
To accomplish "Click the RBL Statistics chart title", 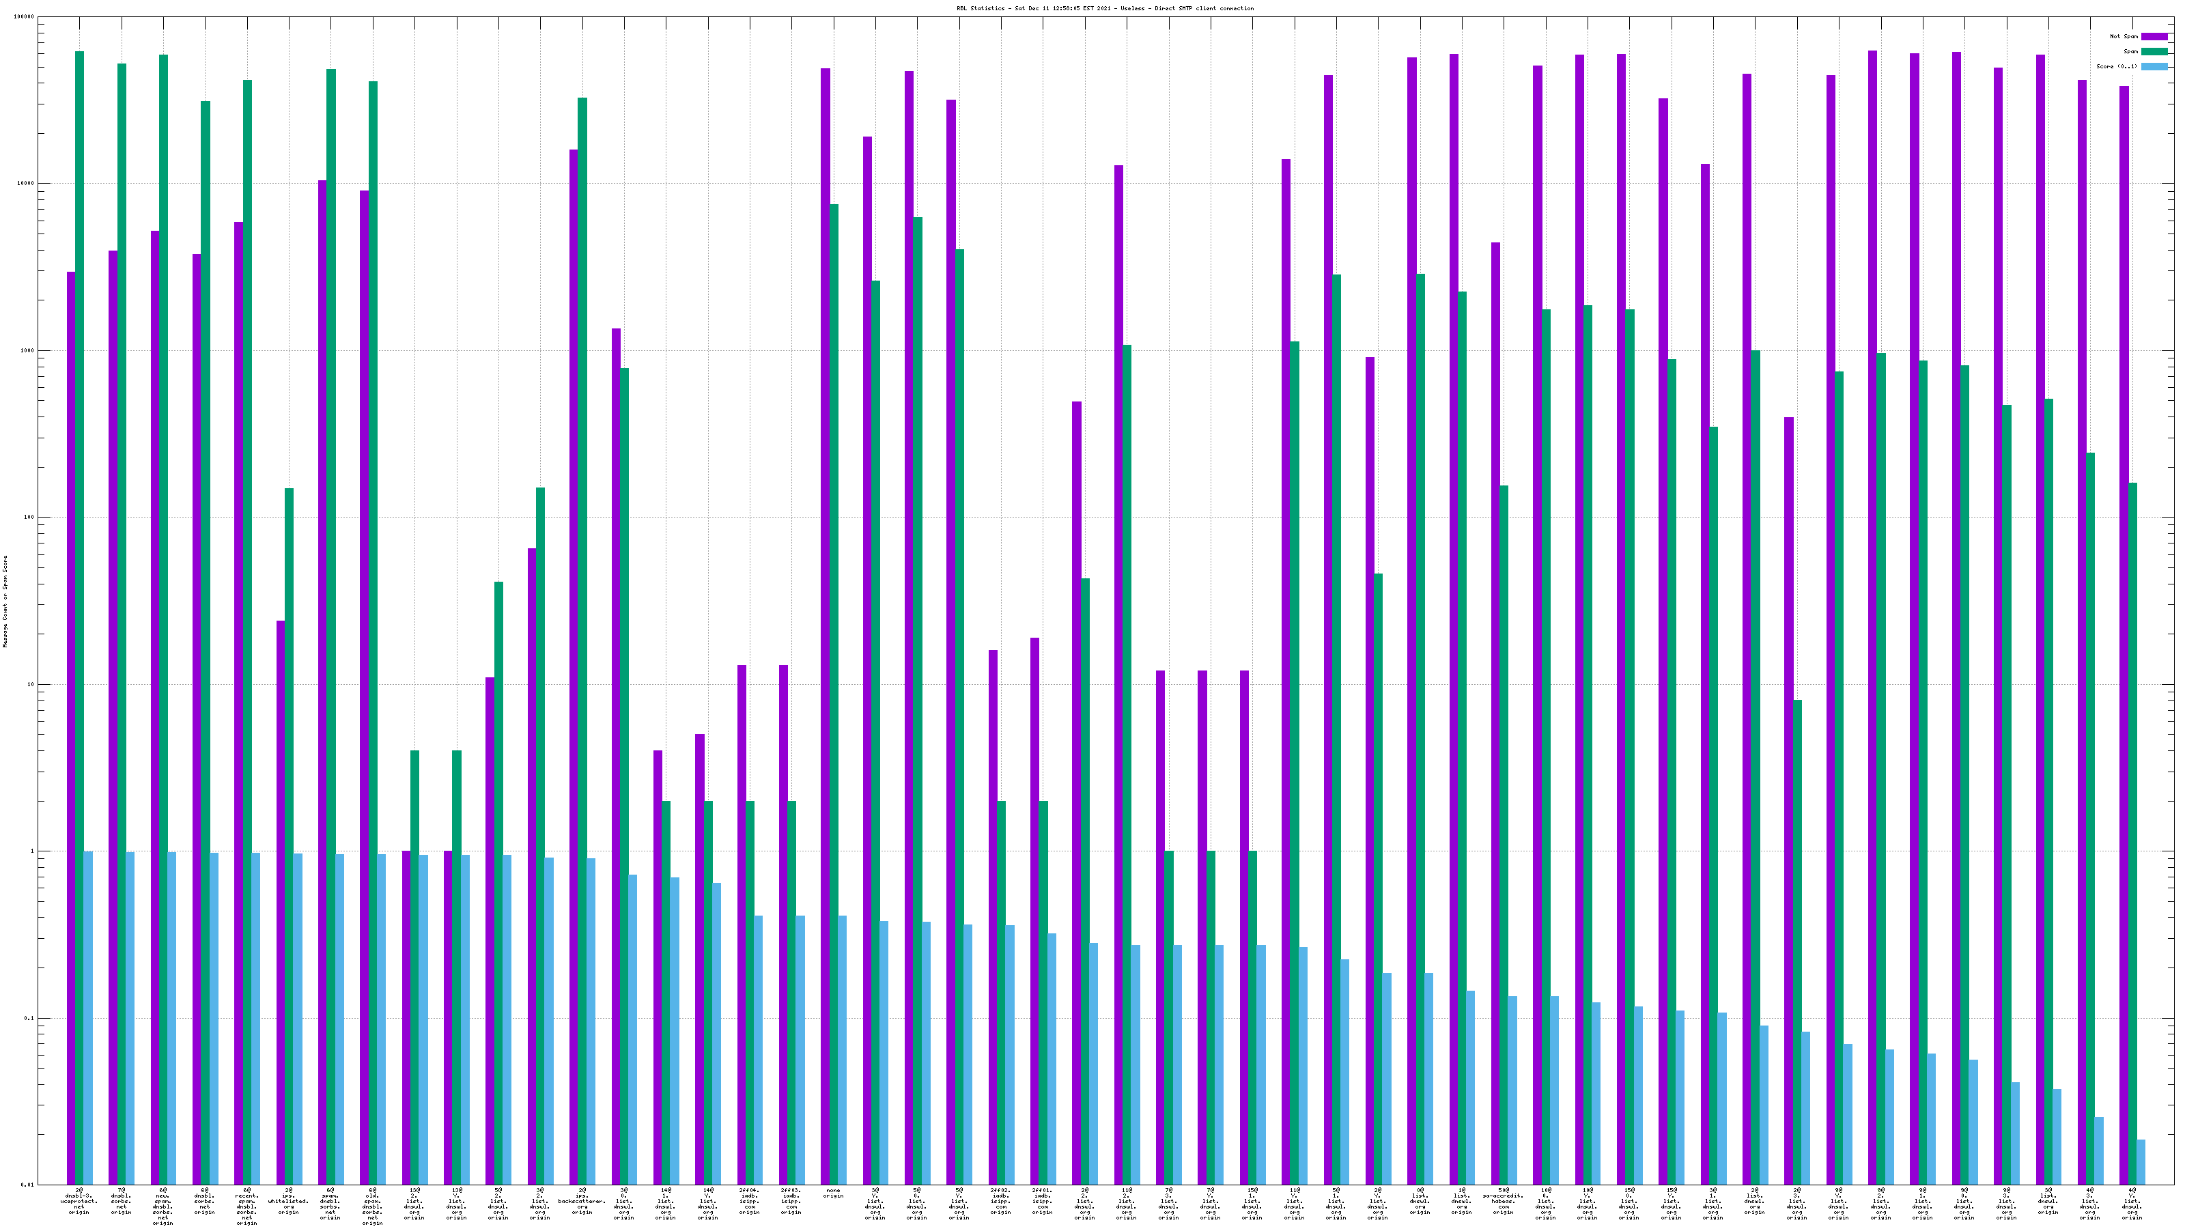I will 1104,8.
